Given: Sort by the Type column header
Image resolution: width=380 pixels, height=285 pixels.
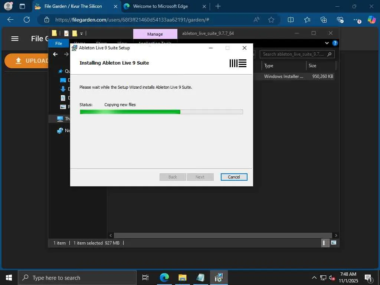Looking at the screenshot, I should (269, 66).
